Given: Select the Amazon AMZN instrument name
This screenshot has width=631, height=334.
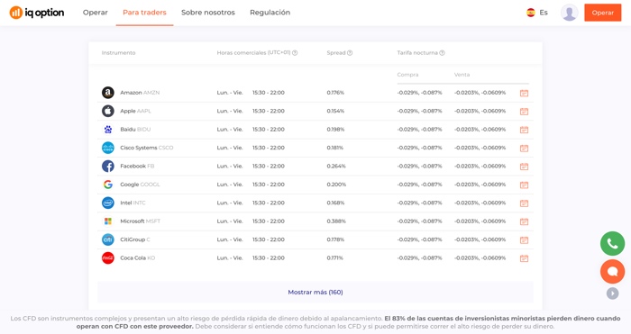Looking at the screenshot, I should coord(140,93).
